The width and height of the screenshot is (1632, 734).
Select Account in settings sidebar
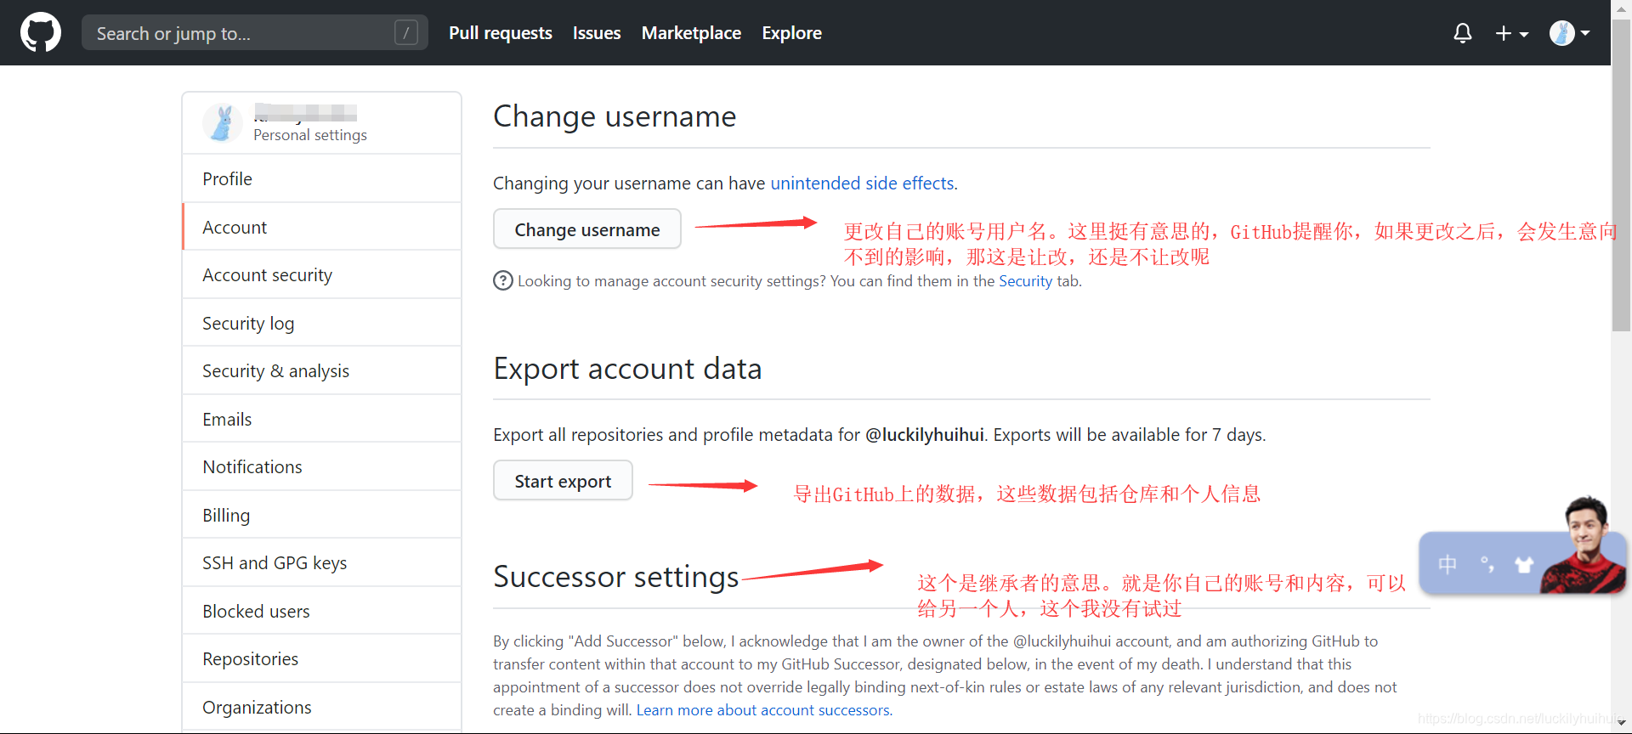pos(322,227)
